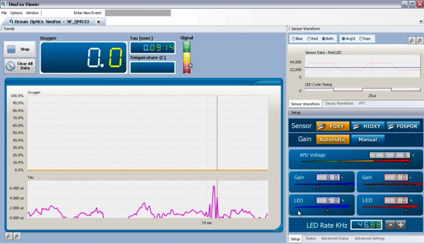
Task: Close the Ocean Optics NeoFox NF_QMS33 tab
Action: [x=98, y=22]
